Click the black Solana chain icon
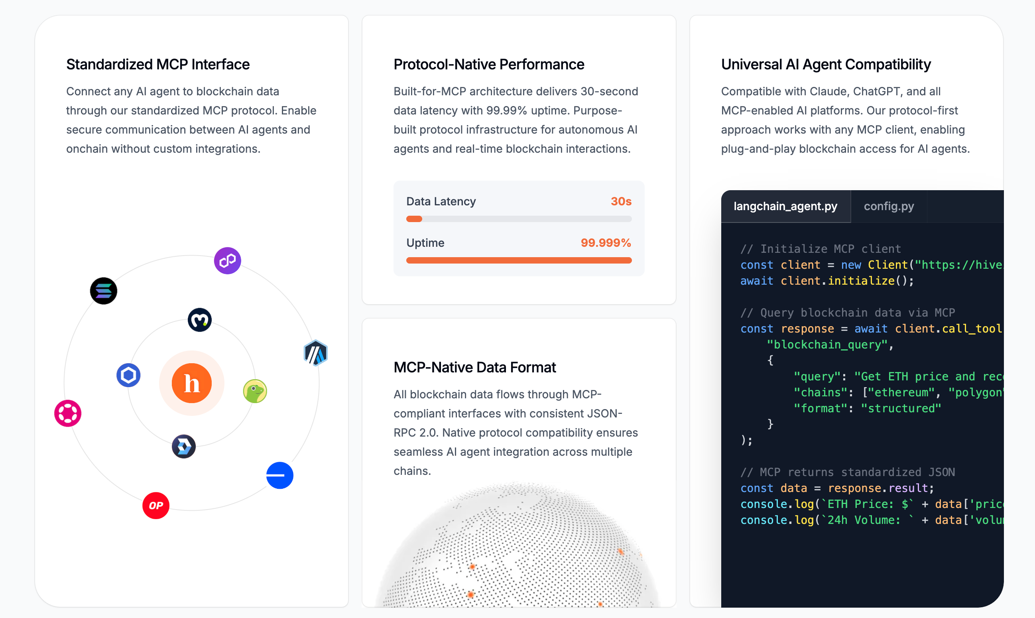1035x618 pixels. 103,291
